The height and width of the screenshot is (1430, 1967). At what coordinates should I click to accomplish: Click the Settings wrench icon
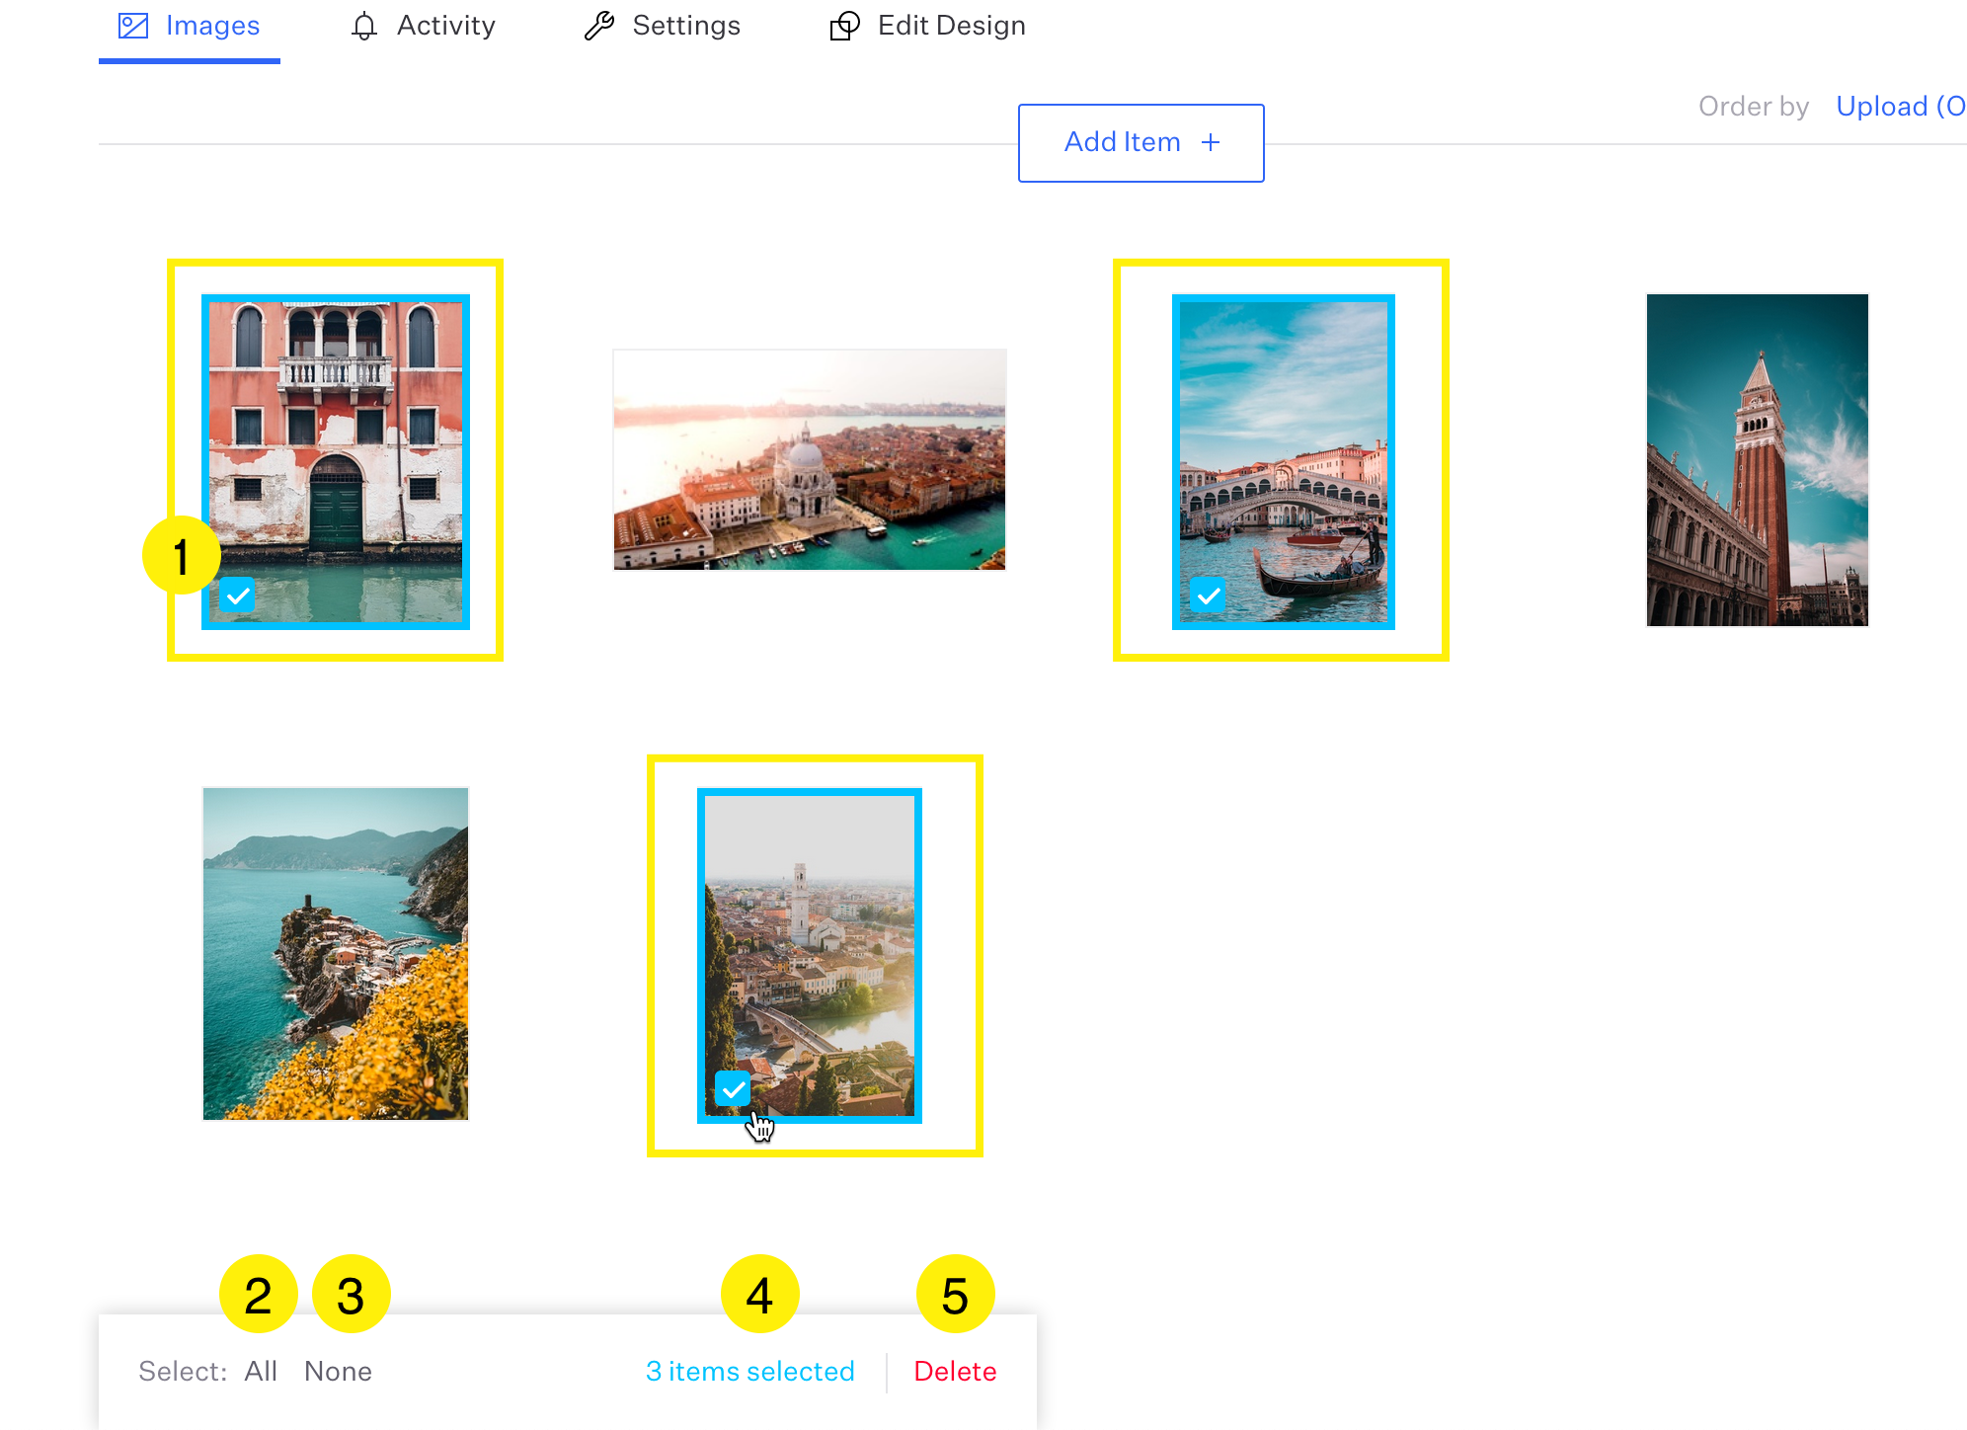tap(598, 26)
